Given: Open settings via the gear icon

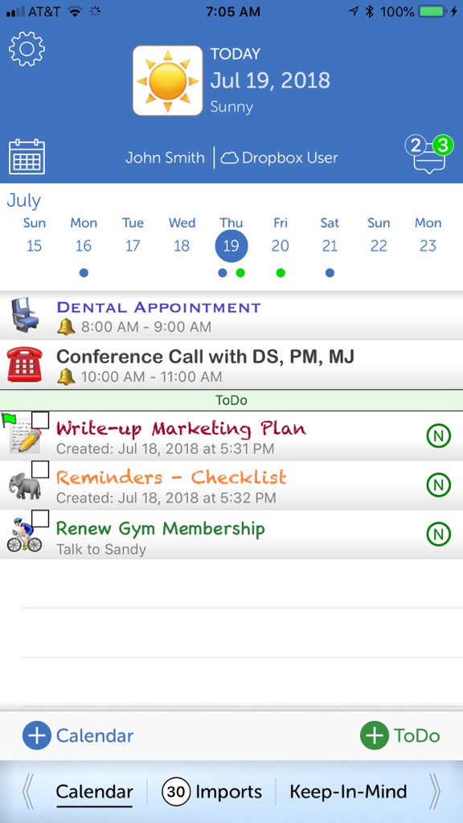Looking at the screenshot, I should click(x=27, y=48).
